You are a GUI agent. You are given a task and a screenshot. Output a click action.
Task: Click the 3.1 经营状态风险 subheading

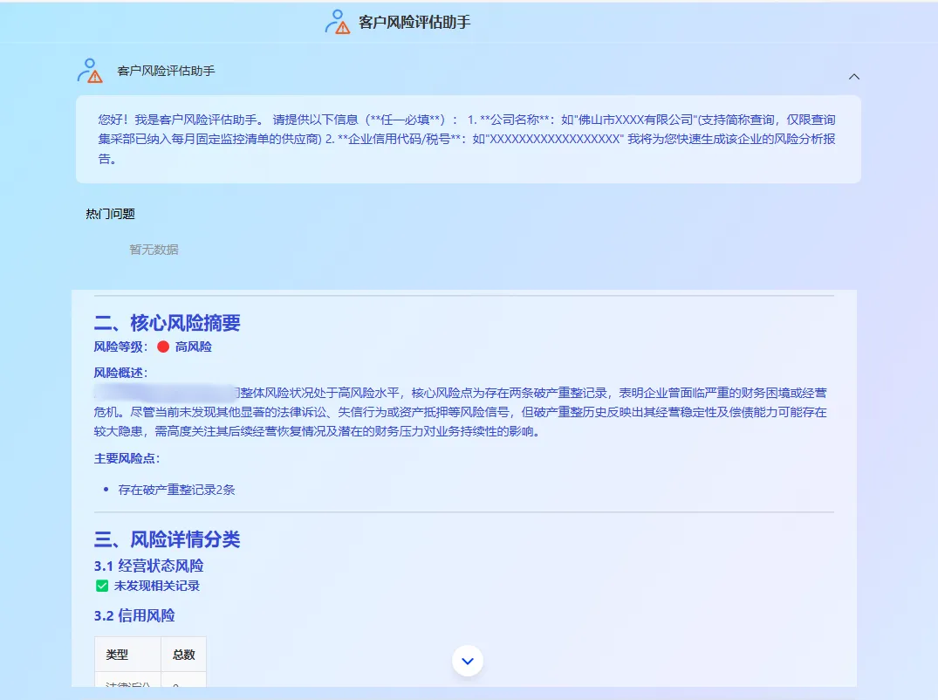click(x=149, y=566)
